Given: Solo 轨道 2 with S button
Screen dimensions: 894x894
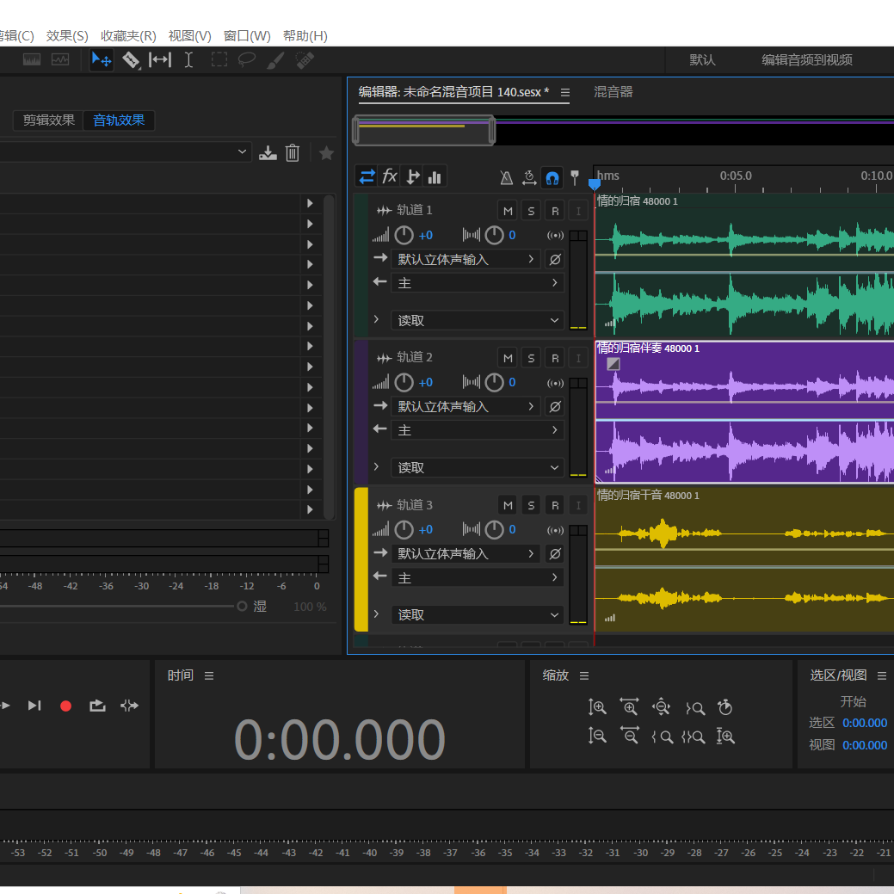Looking at the screenshot, I should pyautogui.click(x=532, y=358).
